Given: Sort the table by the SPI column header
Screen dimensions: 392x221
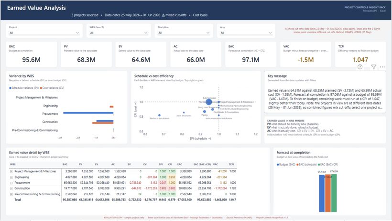Looking at the screenshot, I should (x=161, y=164).
